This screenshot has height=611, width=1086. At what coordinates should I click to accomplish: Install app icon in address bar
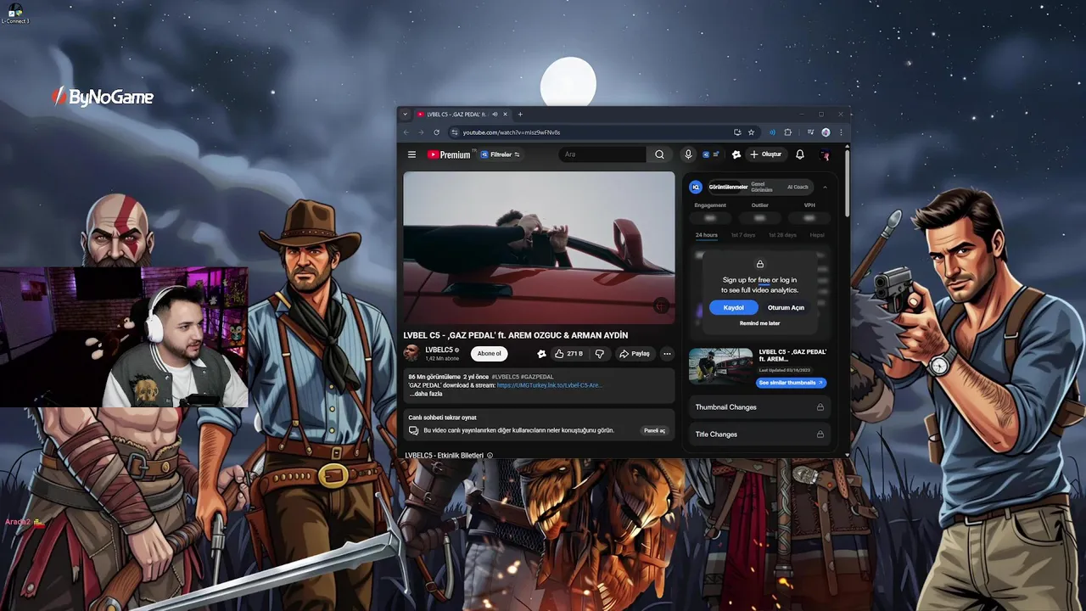(x=737, y=132)
